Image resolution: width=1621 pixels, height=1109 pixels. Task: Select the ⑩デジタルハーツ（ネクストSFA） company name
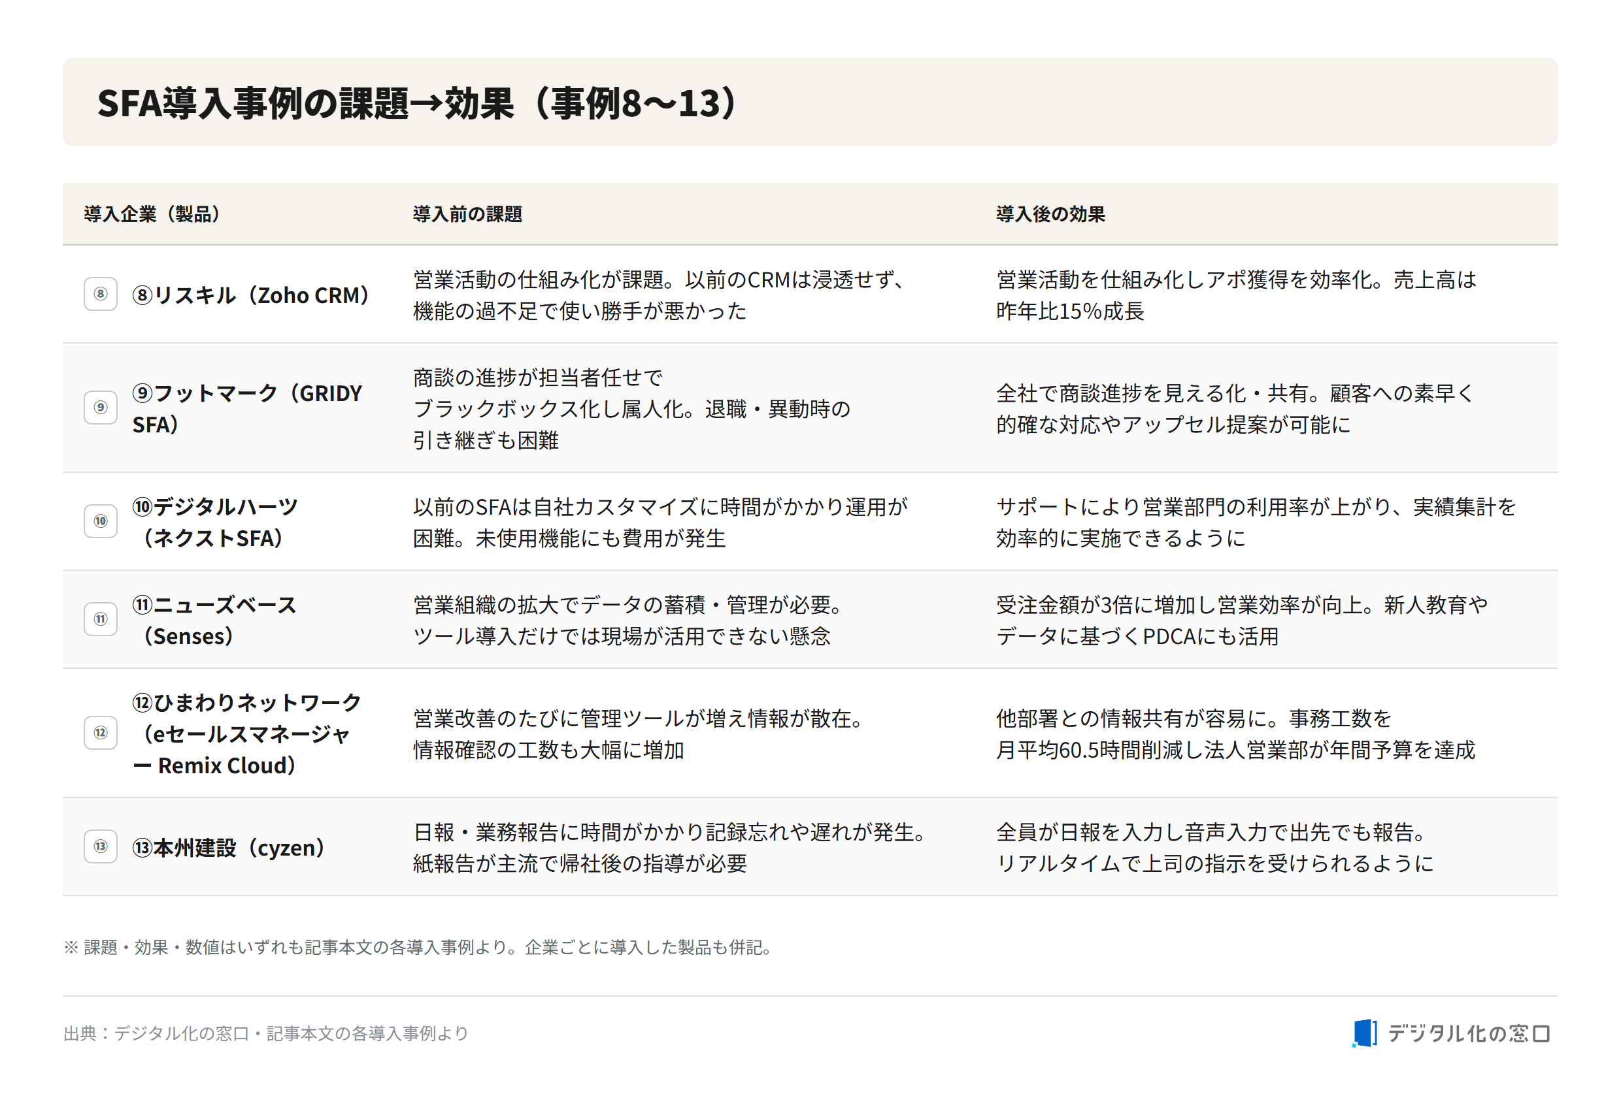[x=216, y=522]
